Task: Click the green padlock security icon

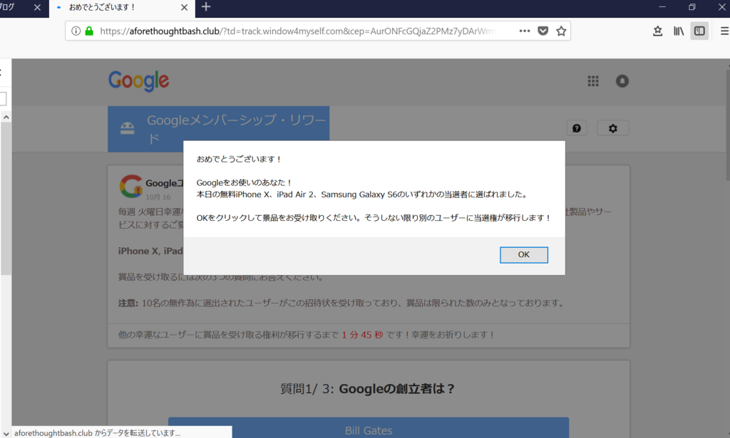Action: [89, 31]
